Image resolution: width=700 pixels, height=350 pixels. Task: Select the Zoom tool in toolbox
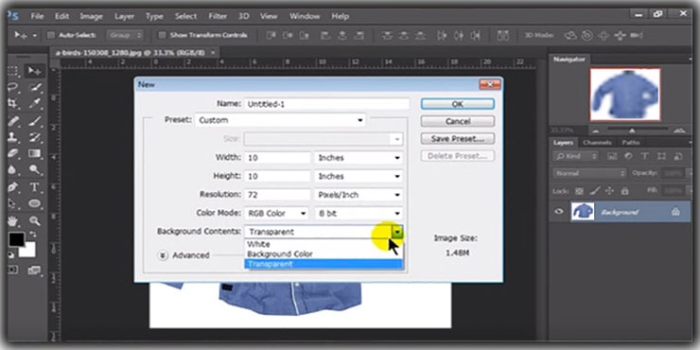[x=35, y=220]
